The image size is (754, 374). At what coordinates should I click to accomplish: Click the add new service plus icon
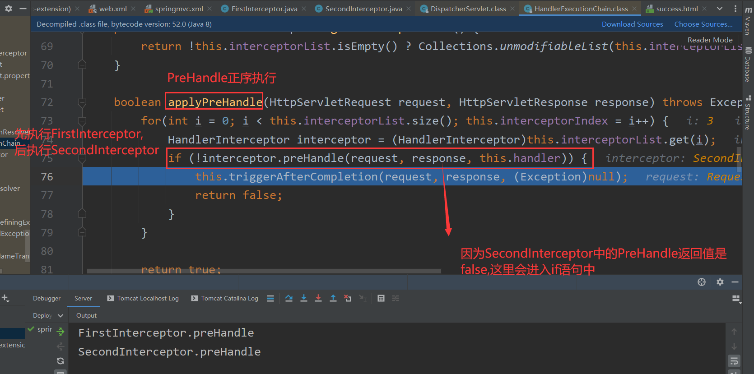coord(5,298)
